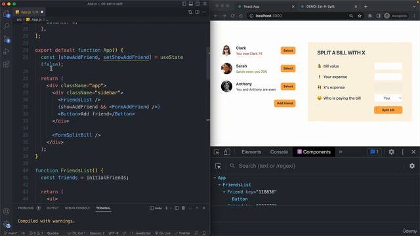This screenshot has width=420, height=236.
Task: Click the Bill value input field
Action: click(388, 66)
